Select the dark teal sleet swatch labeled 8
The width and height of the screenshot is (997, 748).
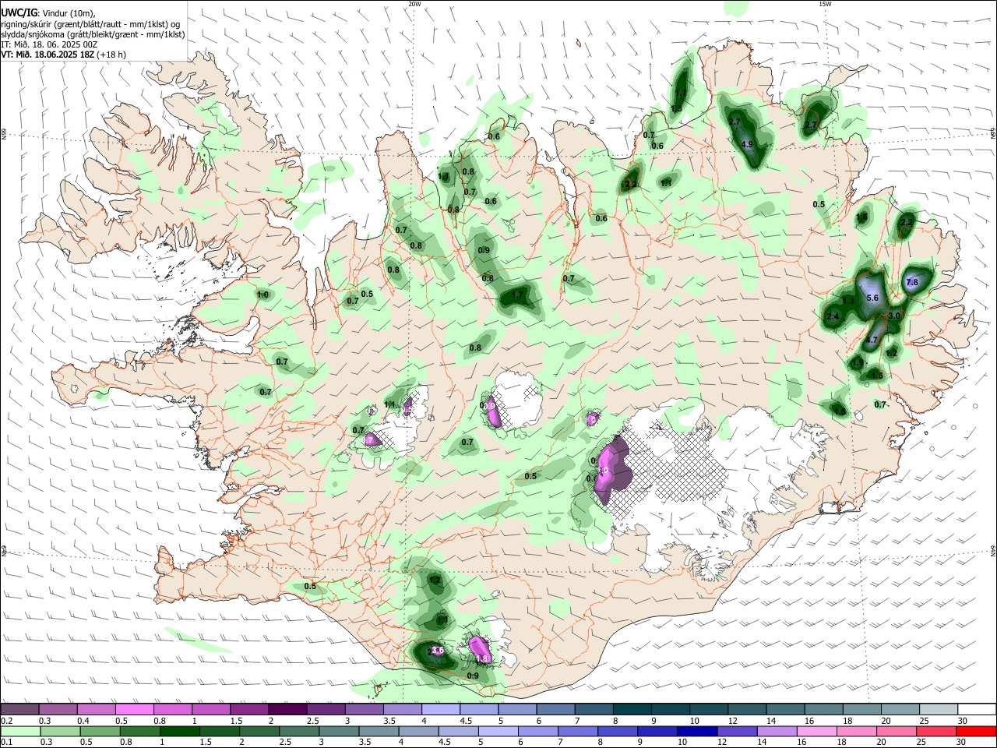(632, 709)
